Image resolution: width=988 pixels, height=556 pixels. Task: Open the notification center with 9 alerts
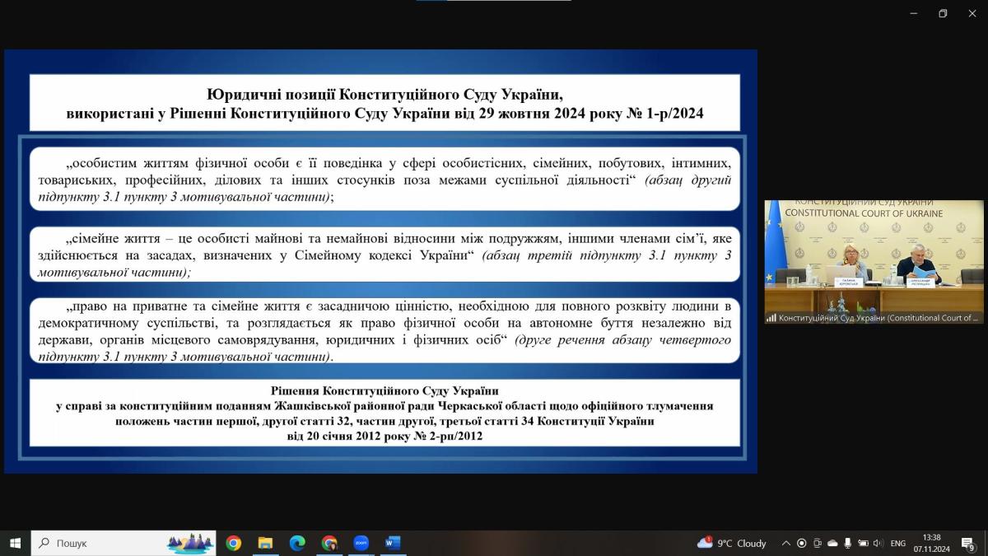tap(968, 544)
